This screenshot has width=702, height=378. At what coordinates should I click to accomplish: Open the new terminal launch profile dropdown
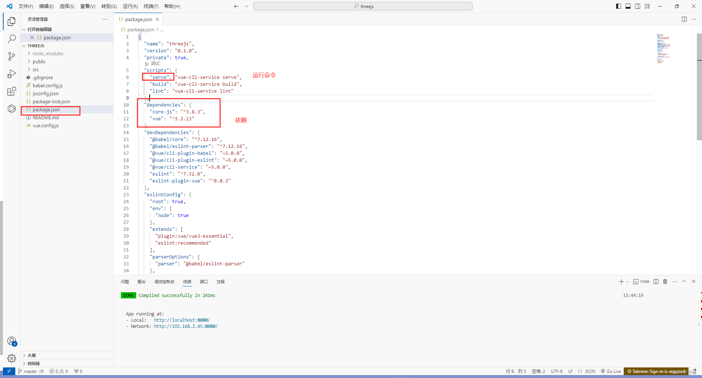[x=627, y=282]
